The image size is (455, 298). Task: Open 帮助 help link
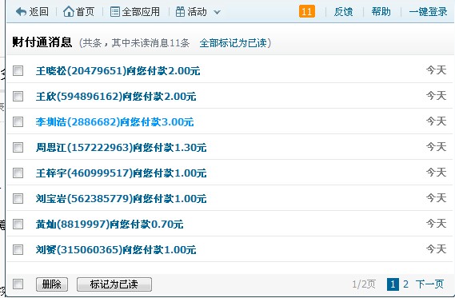[x=381, y=12]
